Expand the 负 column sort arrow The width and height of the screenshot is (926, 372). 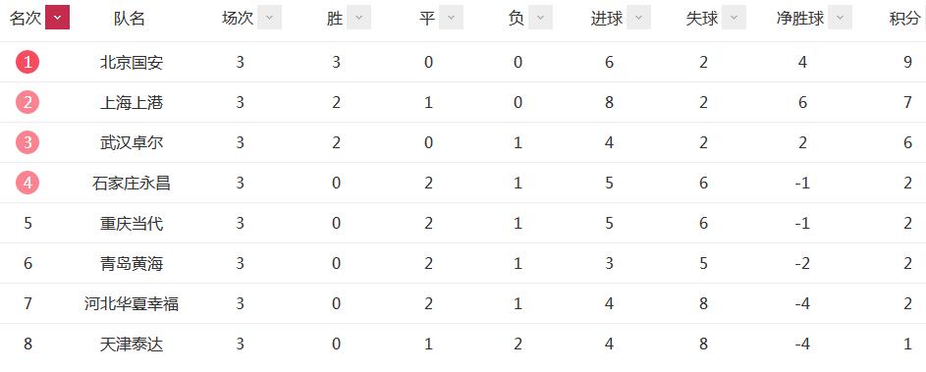click(540, 18)
